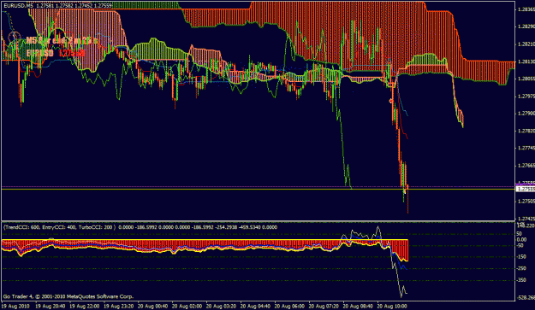Click the small red arrow marker on chart
This screenshot has height=310, width=535.
click(391, 101)
